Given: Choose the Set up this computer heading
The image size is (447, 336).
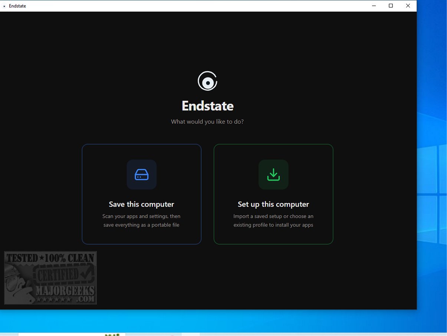Looking at the screenshot, I should coord(273,204).
